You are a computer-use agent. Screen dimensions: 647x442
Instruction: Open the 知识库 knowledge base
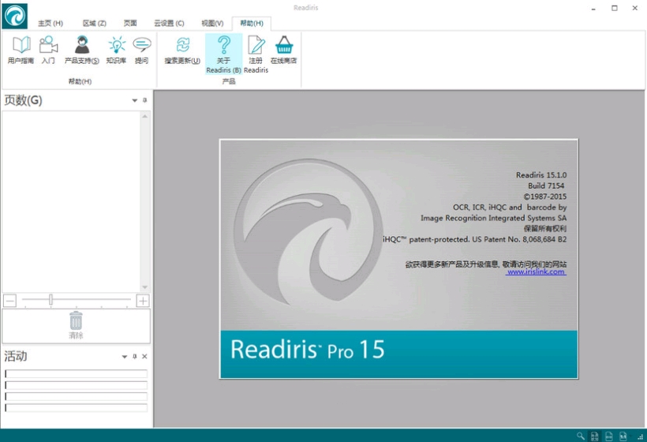[x=116, y=51]
